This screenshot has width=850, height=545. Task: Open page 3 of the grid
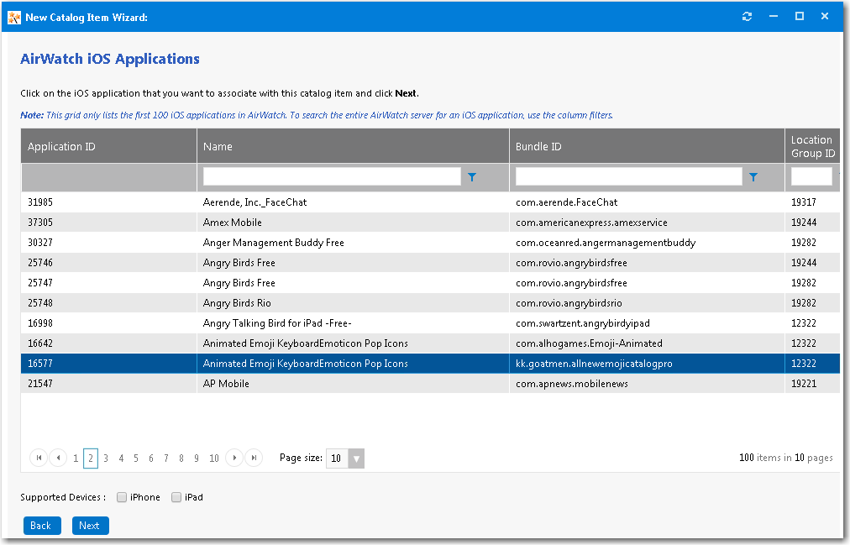[x=106, y=459]
